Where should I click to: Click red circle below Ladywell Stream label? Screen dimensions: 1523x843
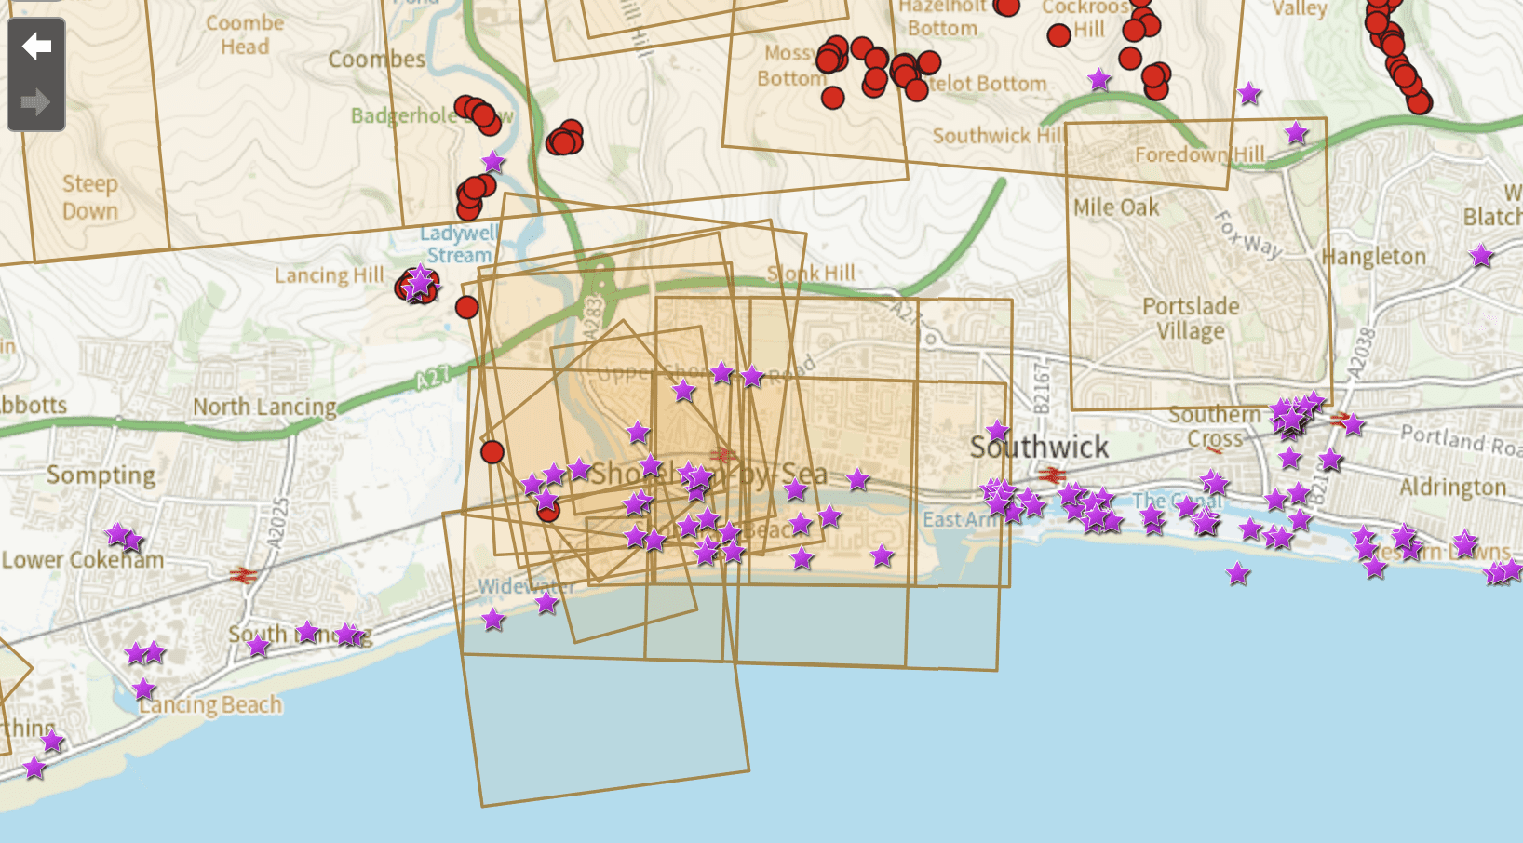(467, 307)
